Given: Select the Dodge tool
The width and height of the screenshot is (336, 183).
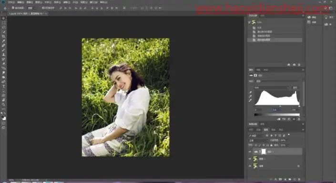Looking at the screenshot, I should (3, 77).
